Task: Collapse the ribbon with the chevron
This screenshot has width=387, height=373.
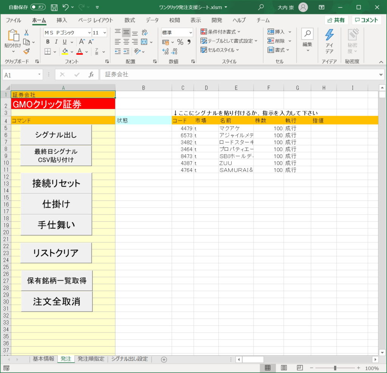Action: click(381, 62)
